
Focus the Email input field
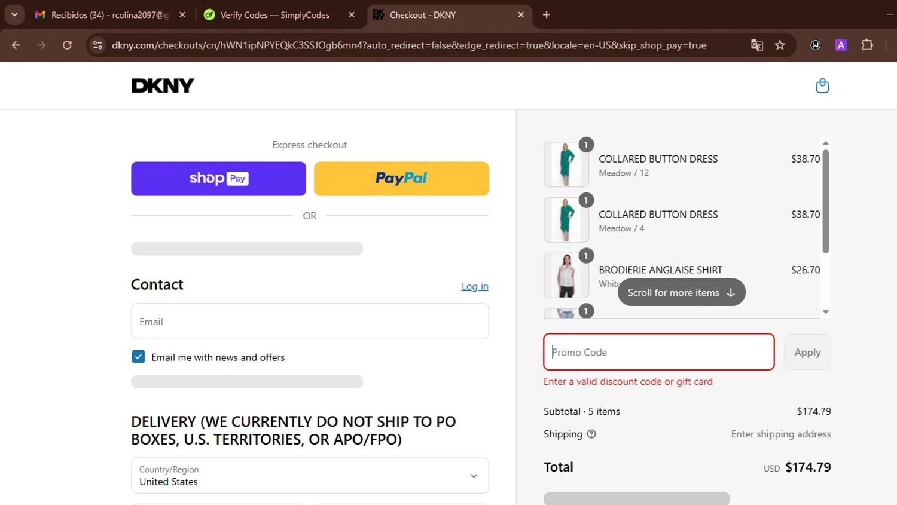coord(310,322)
